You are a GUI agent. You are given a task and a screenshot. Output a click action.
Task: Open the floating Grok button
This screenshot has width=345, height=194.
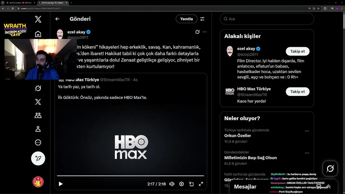[x=330, y=169]
